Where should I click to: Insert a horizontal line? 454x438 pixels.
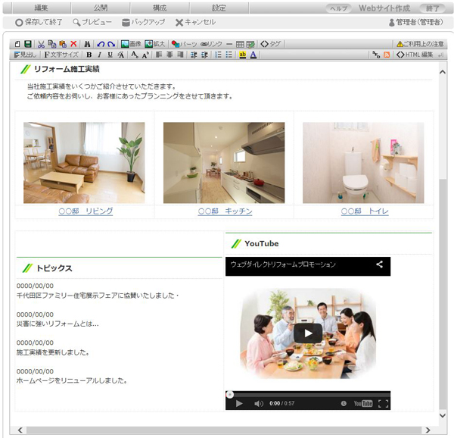[229, 44]
